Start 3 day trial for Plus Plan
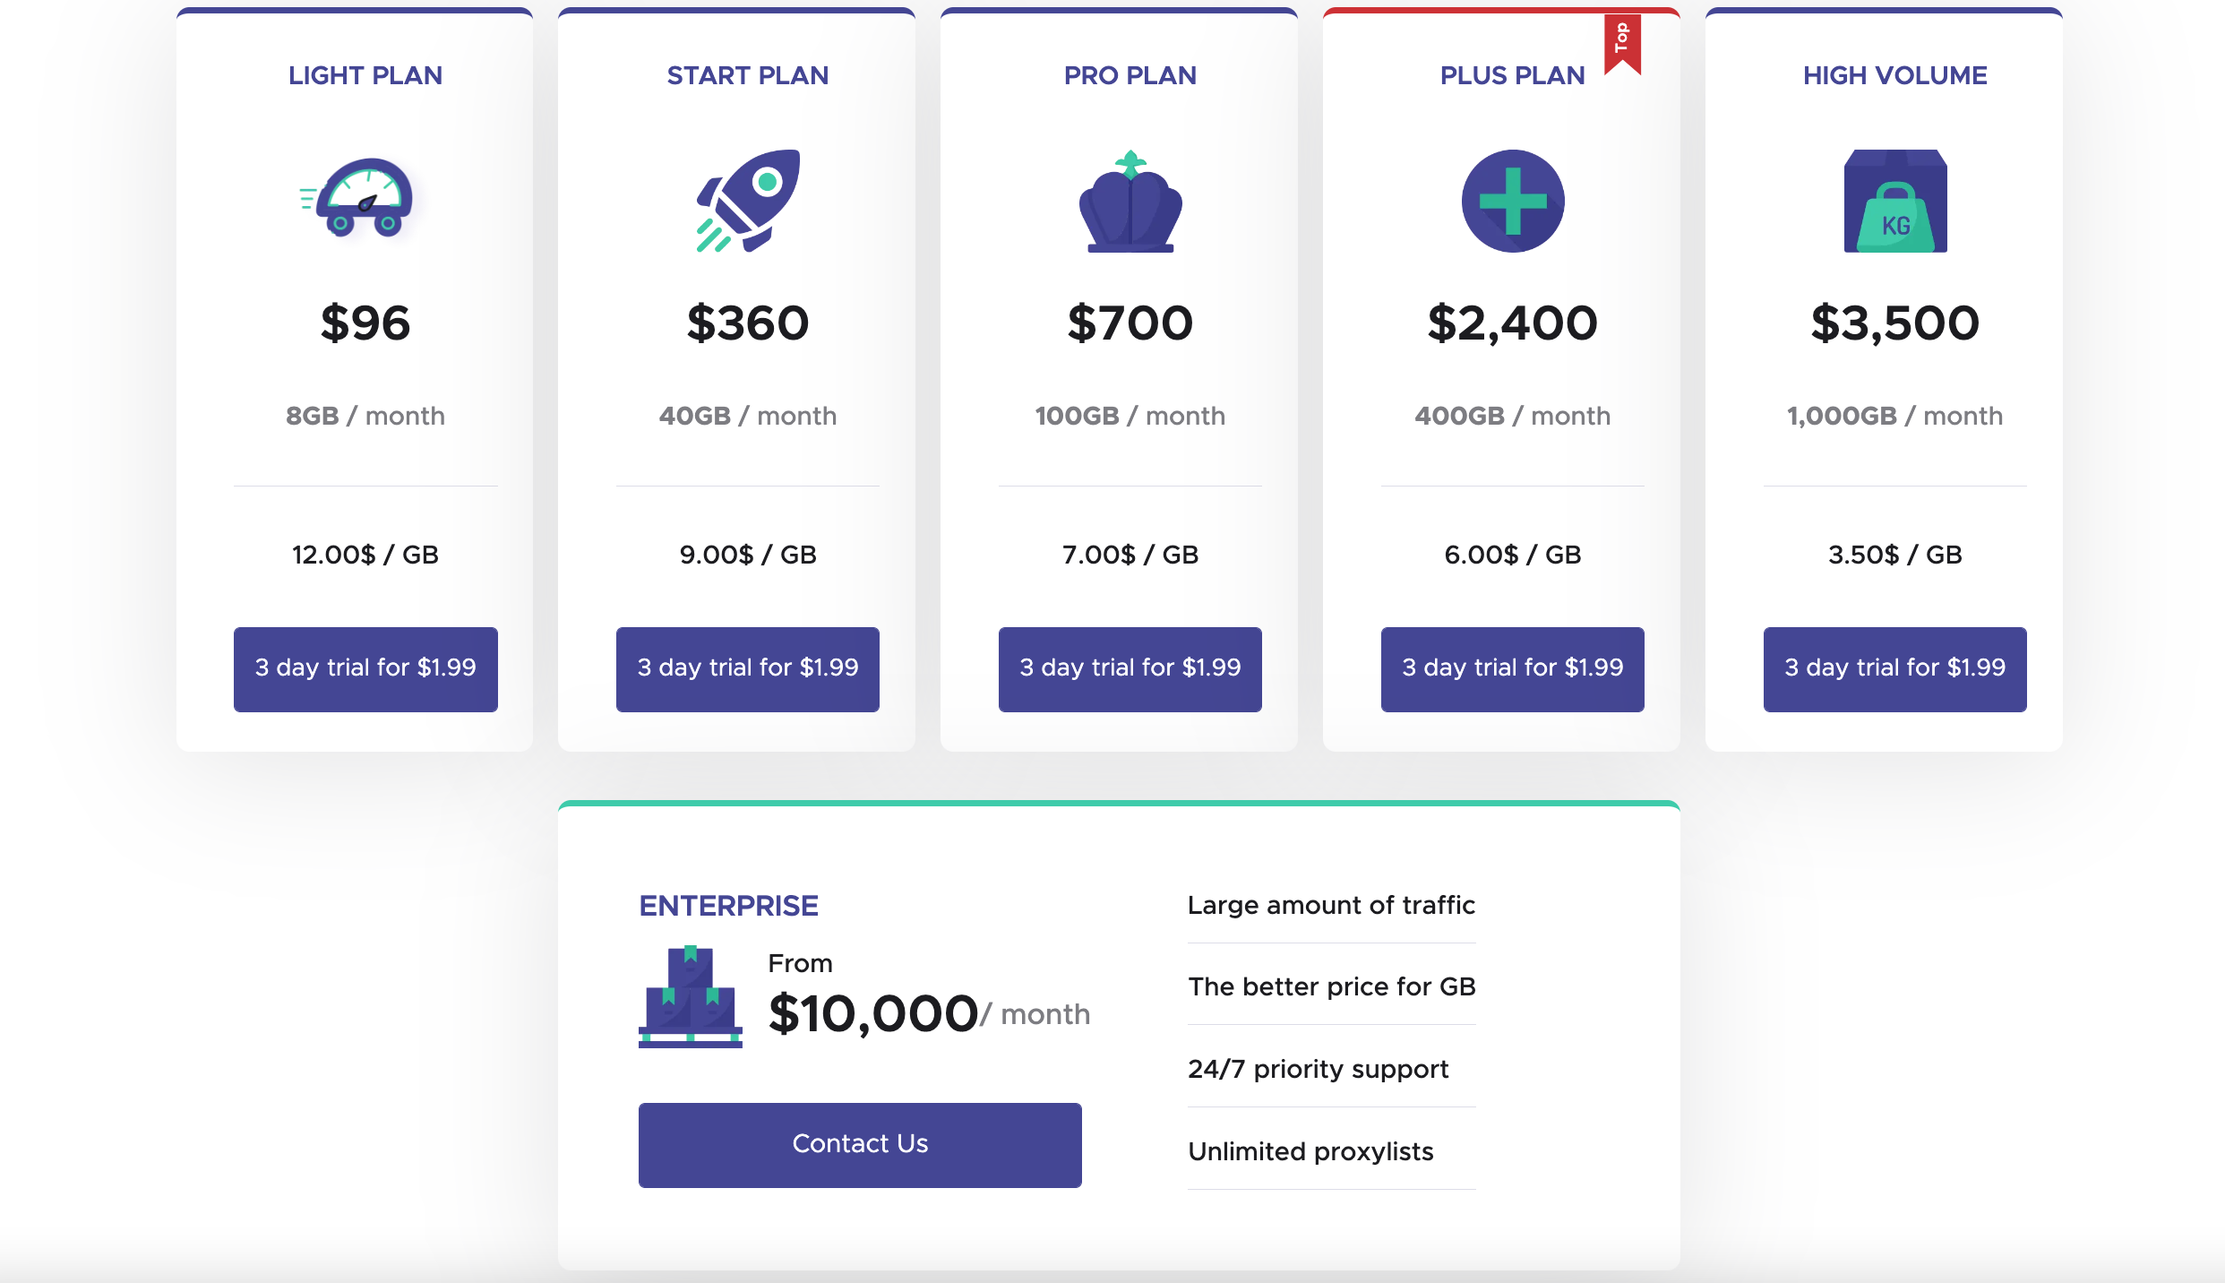2225x1283 pixels. [x=1512, y=668]
